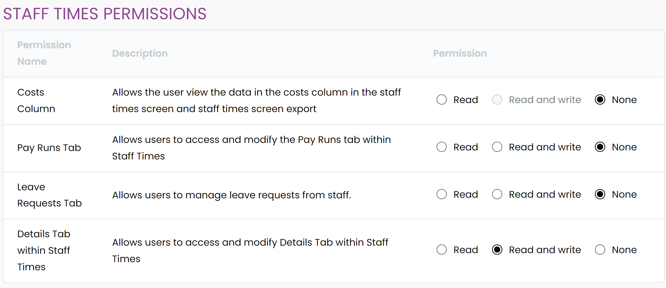Select Read for Leave Requests Tab
The height and width of the screenshot is (288, 666).
[x=442, y=194]
